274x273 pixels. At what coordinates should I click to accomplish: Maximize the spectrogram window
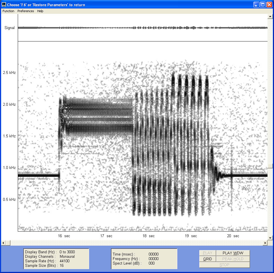click(x=263, y=5)
